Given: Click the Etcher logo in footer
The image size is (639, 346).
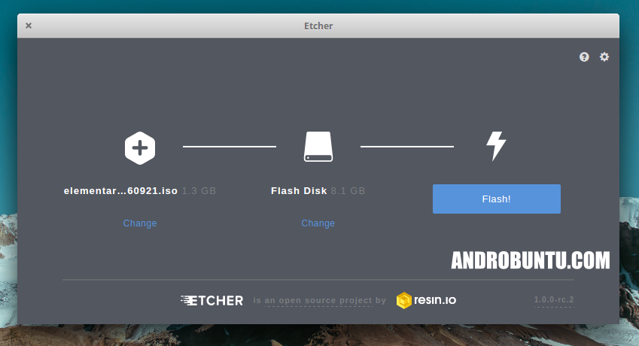Looking at the screenshot, I should pos(212,300).
